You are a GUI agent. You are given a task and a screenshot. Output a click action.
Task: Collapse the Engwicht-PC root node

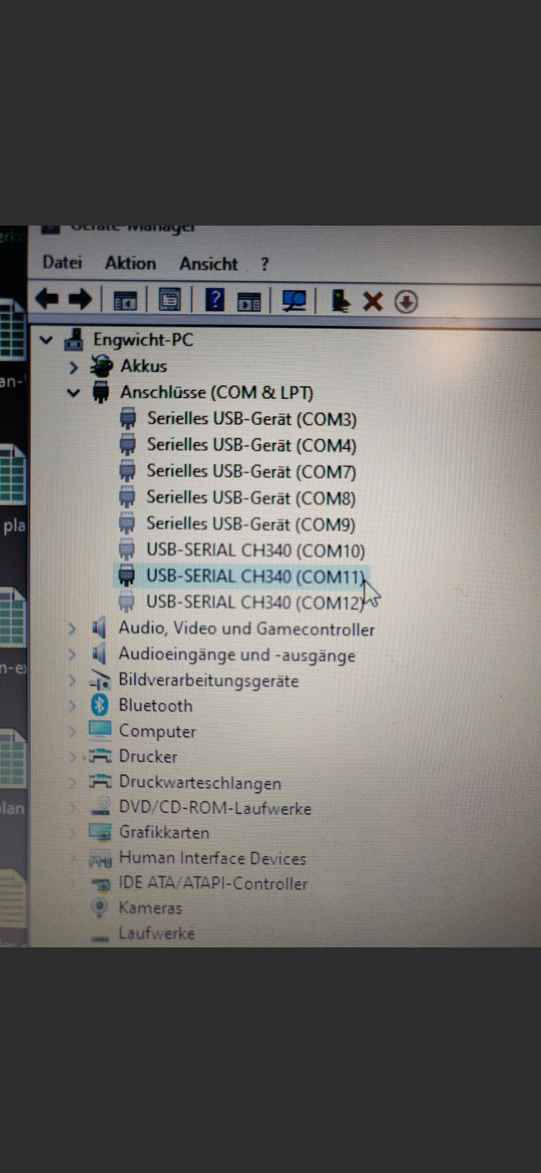tap(46, 340)
